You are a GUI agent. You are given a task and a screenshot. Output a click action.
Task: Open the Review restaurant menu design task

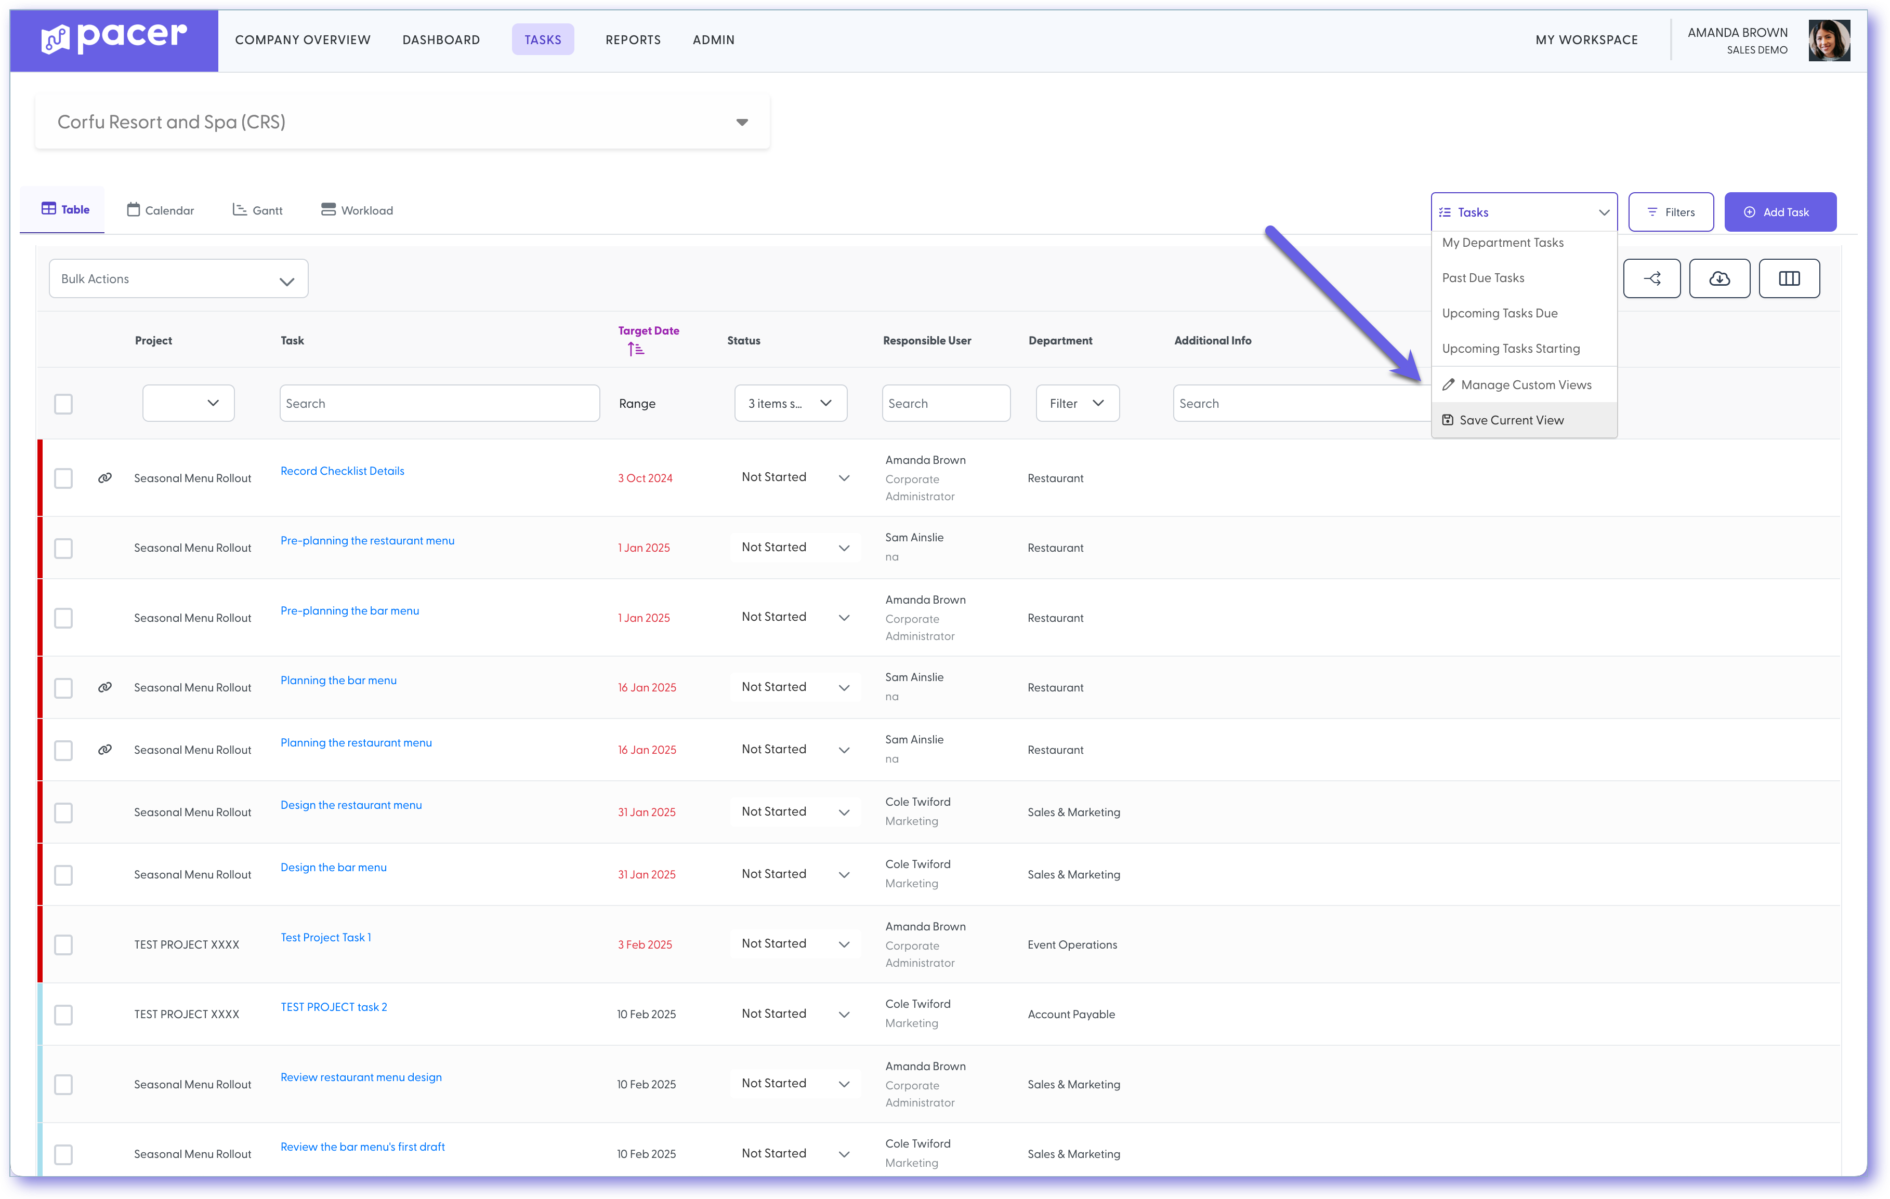point(361,1077)
